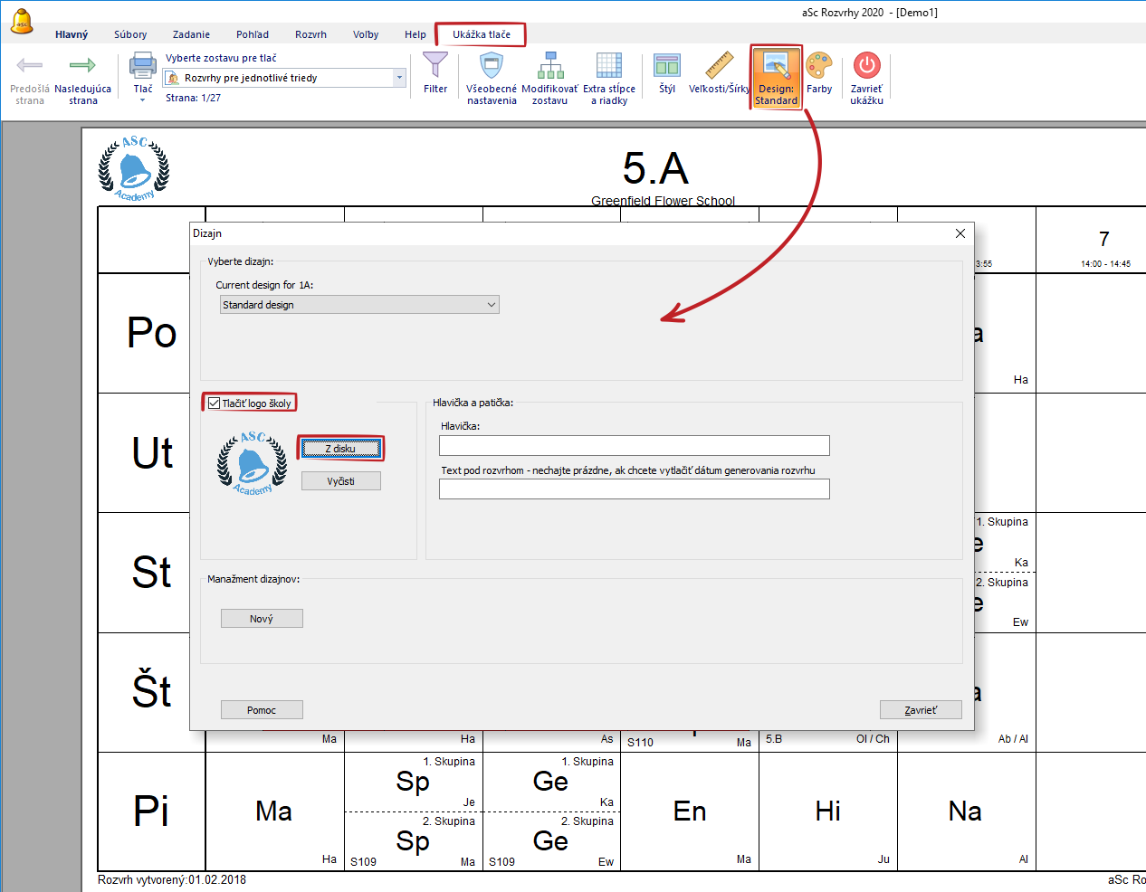Click the Vyčisti button to clear logo
1146x892 pixels.
[340, 481]
